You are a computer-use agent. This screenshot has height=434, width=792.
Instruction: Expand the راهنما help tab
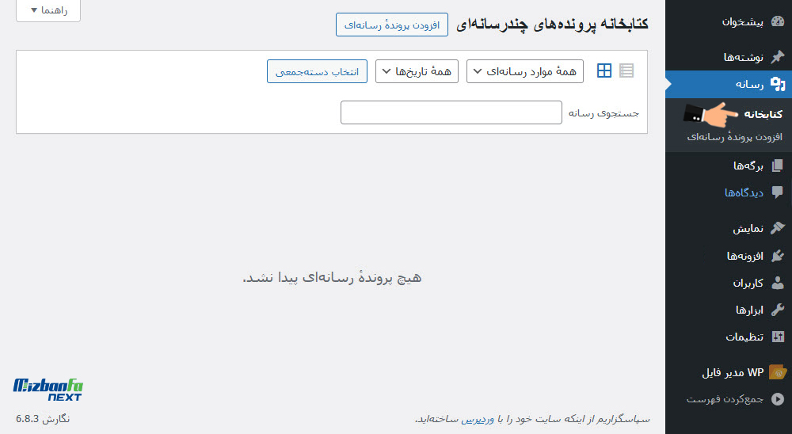pos(48,10)
